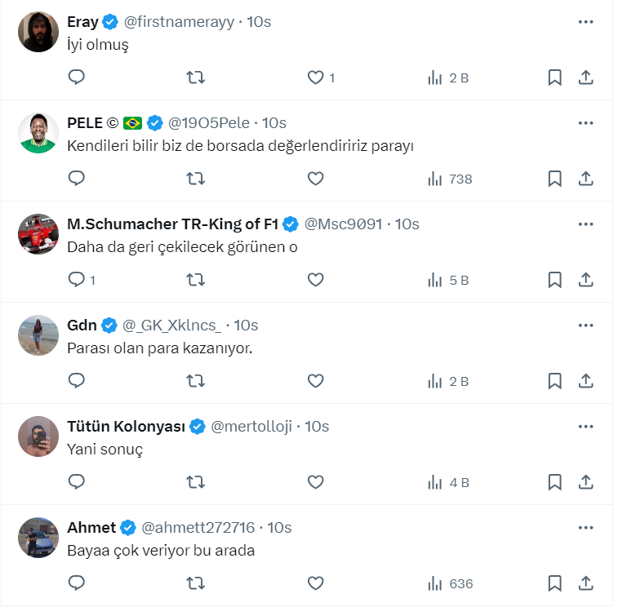Viewport: 618px width, 607px height.
Task: Like Ahmet's tweet
Action: (x=315, y=583)
